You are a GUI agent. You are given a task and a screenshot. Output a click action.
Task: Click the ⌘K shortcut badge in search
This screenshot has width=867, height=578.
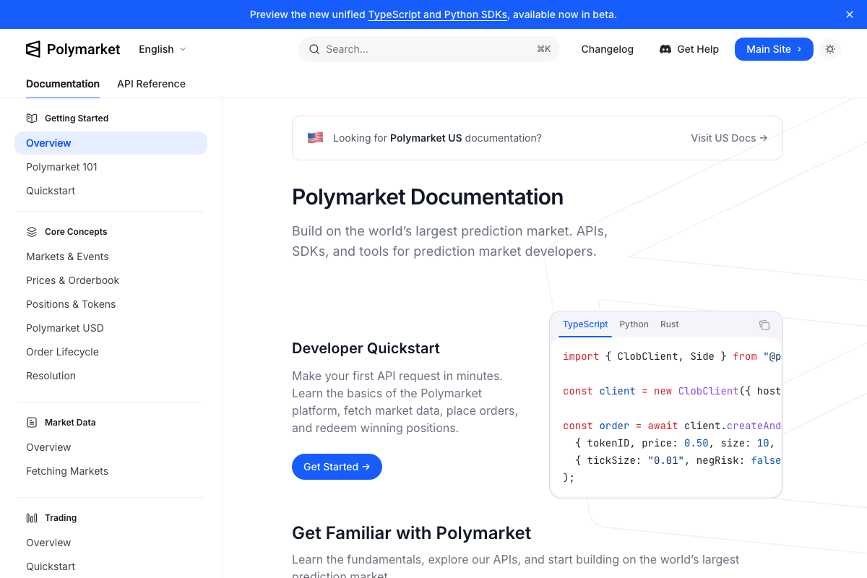[543, 49]
